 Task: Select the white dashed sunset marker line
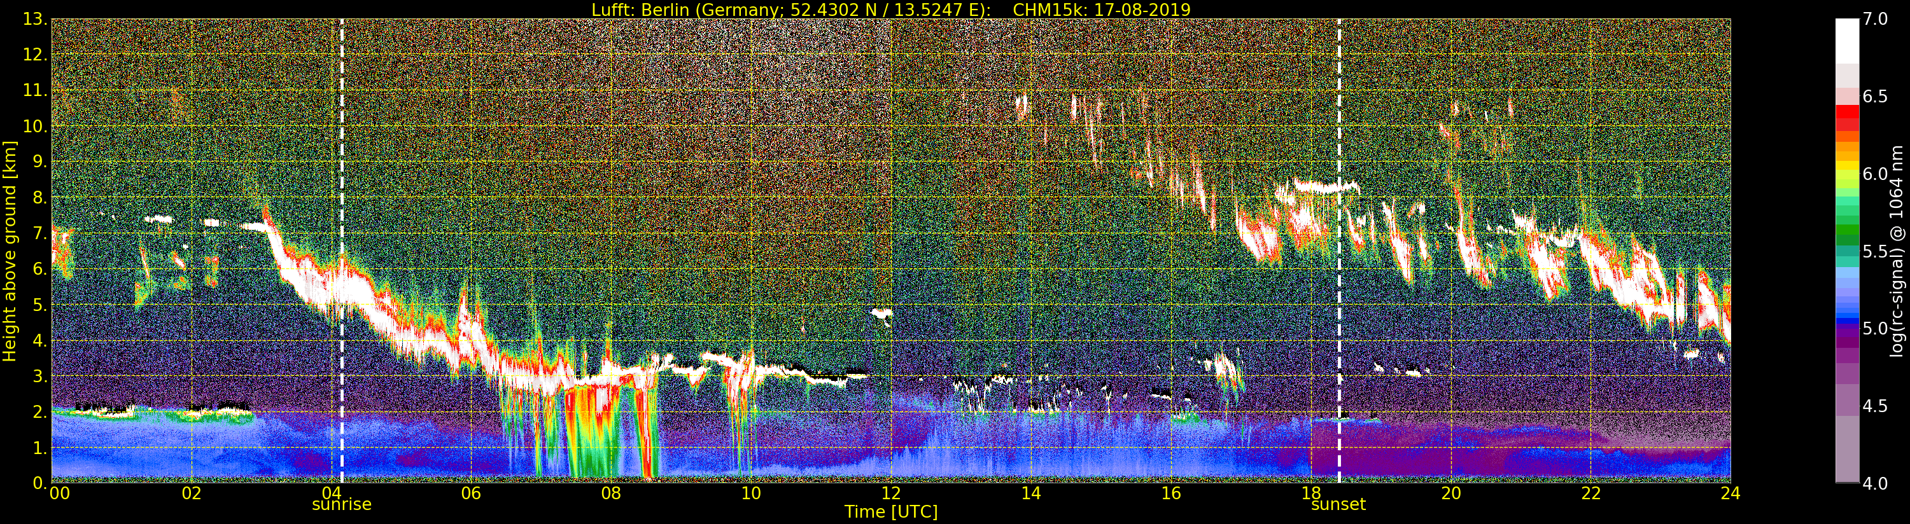(1339, 251)
